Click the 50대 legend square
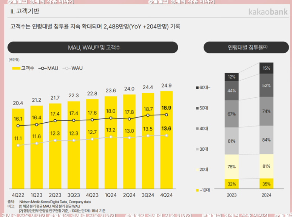The width and height of the screenshot is (292, 217). [x=197, y=108]
